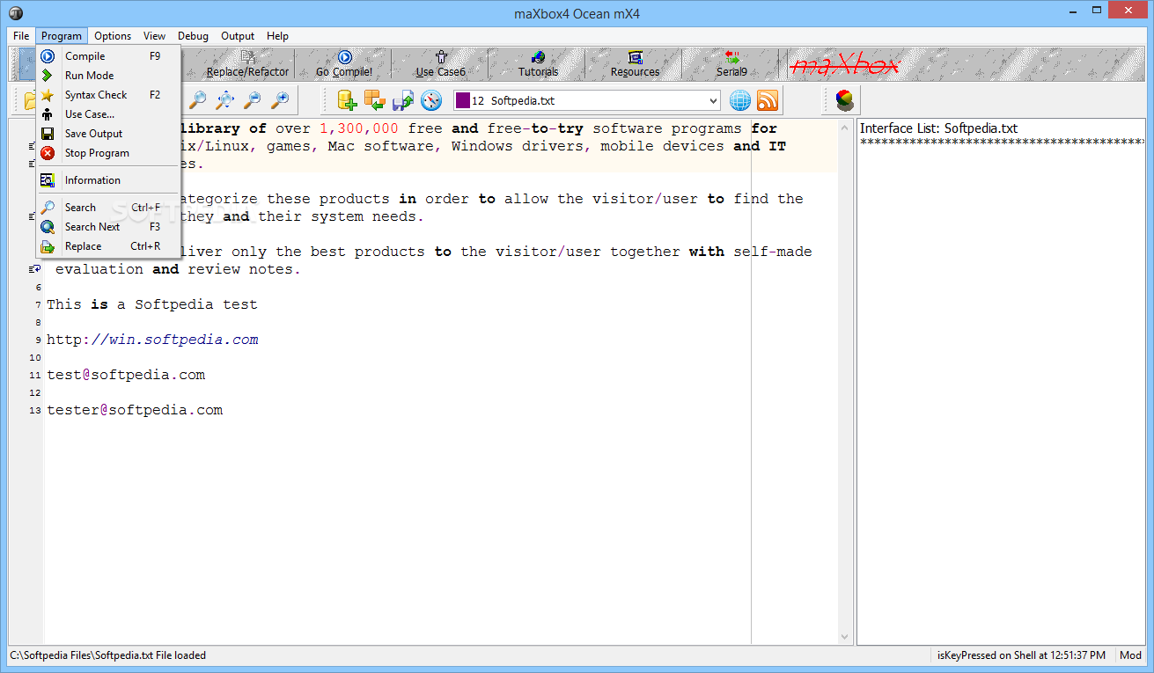Select Run Mode in Program menu
The image size is (1154, 673).
[x=108, y=76]
